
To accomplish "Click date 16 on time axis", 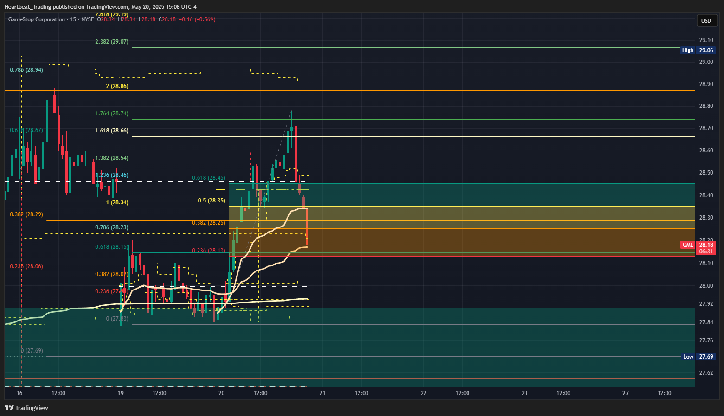I will [19, 393].
